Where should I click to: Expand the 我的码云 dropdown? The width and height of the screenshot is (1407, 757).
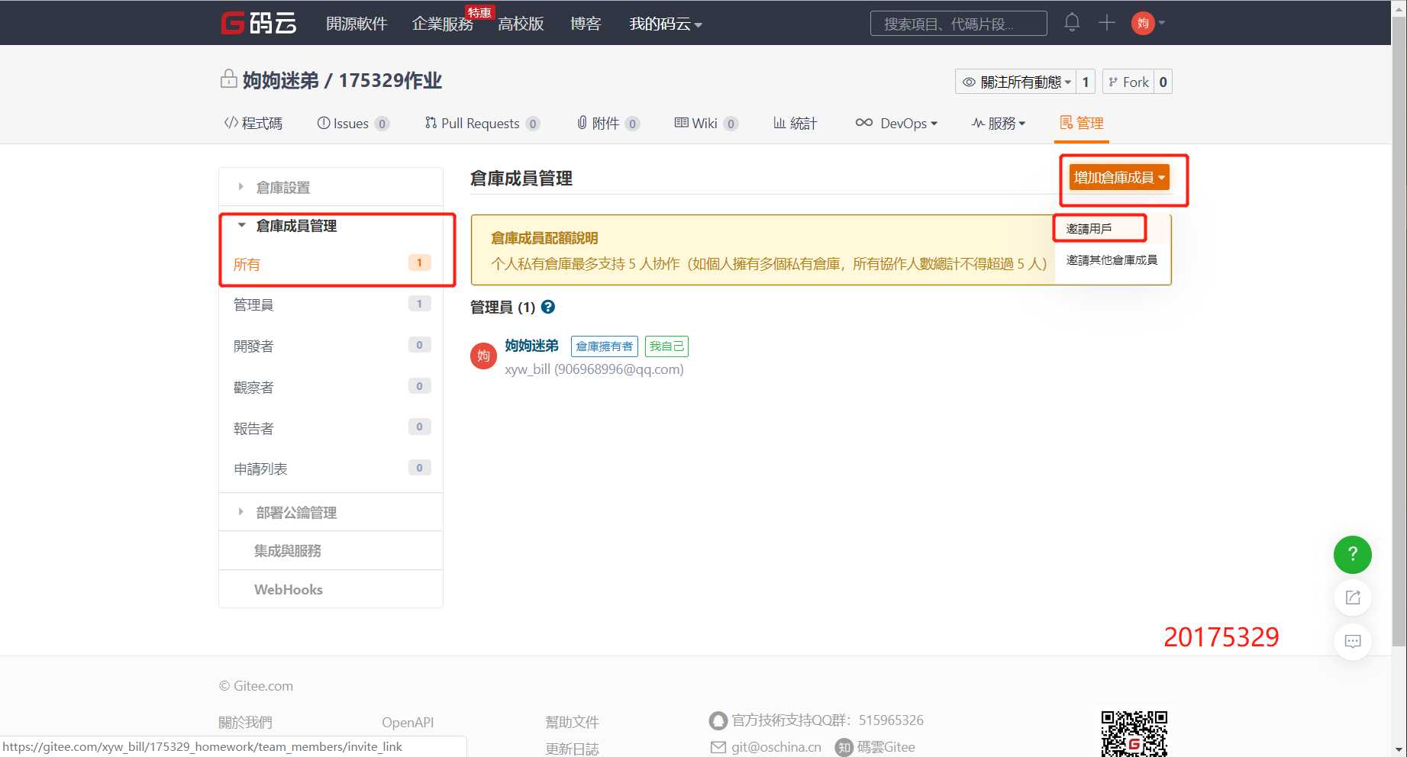(x=665, y=24)
